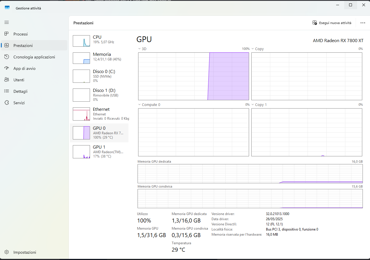370x260 pixels.
Task: Click the 29 °C temperature value
Action: coord(178,250)
